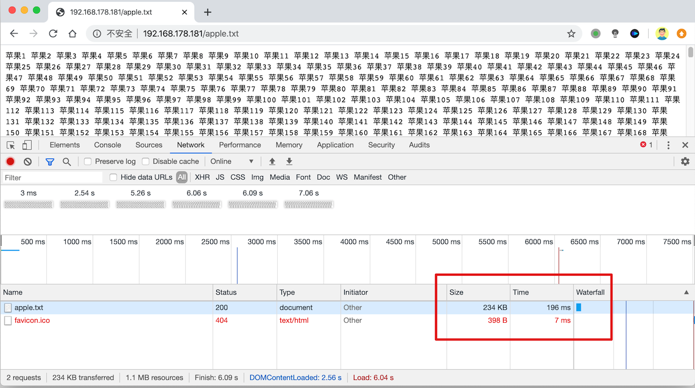Show the console error count
The width and height of the screenshot is (695, 388).
click(646, 144)
